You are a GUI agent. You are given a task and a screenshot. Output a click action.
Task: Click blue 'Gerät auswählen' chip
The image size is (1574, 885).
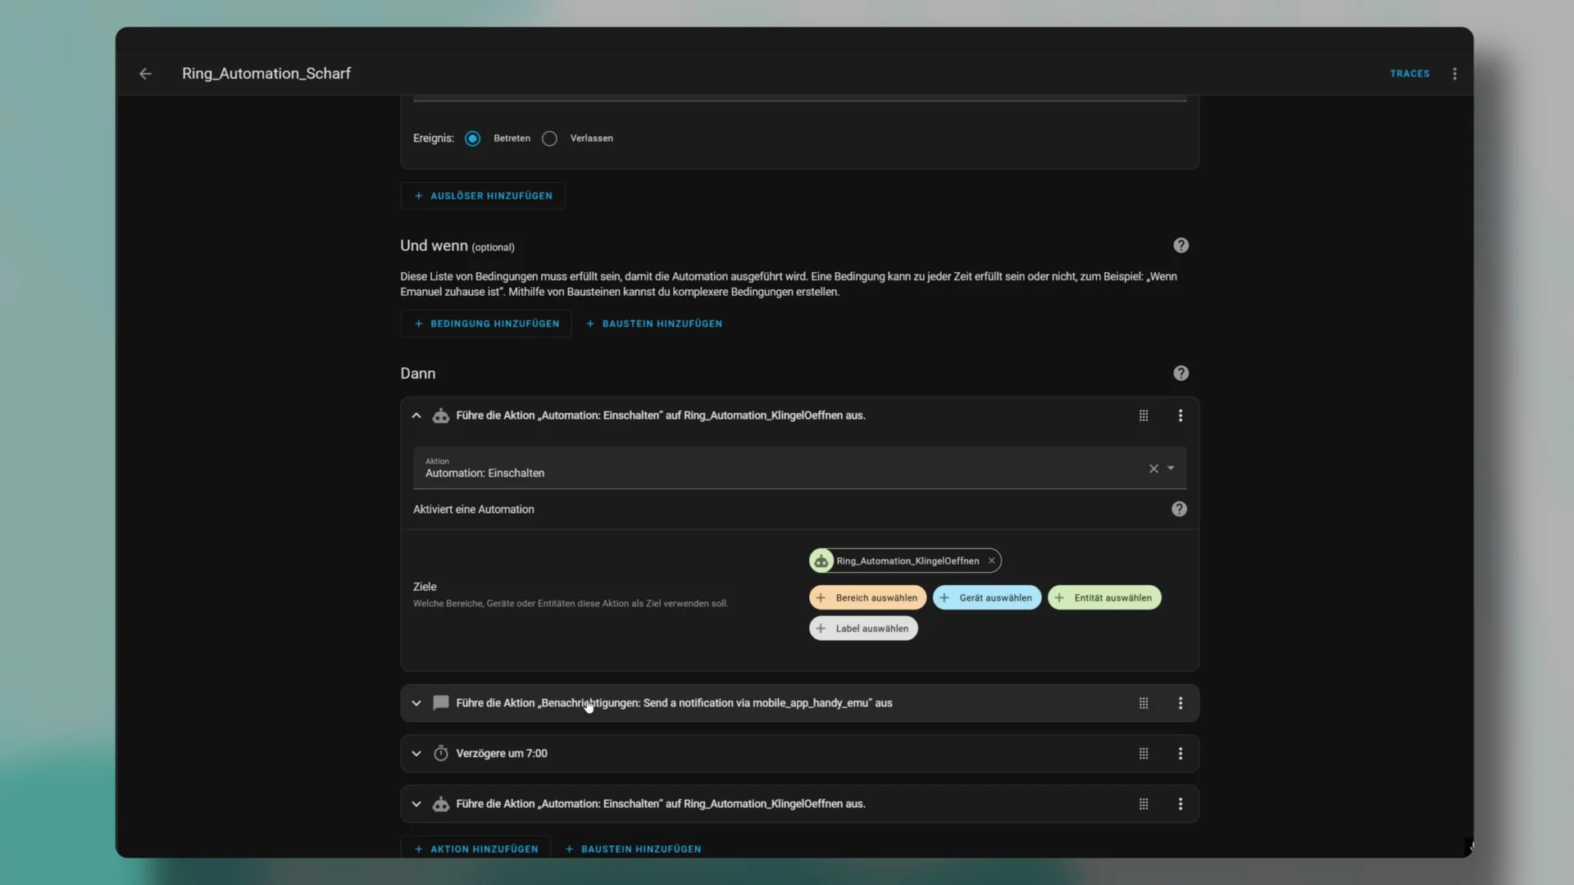tap(987, 597)
